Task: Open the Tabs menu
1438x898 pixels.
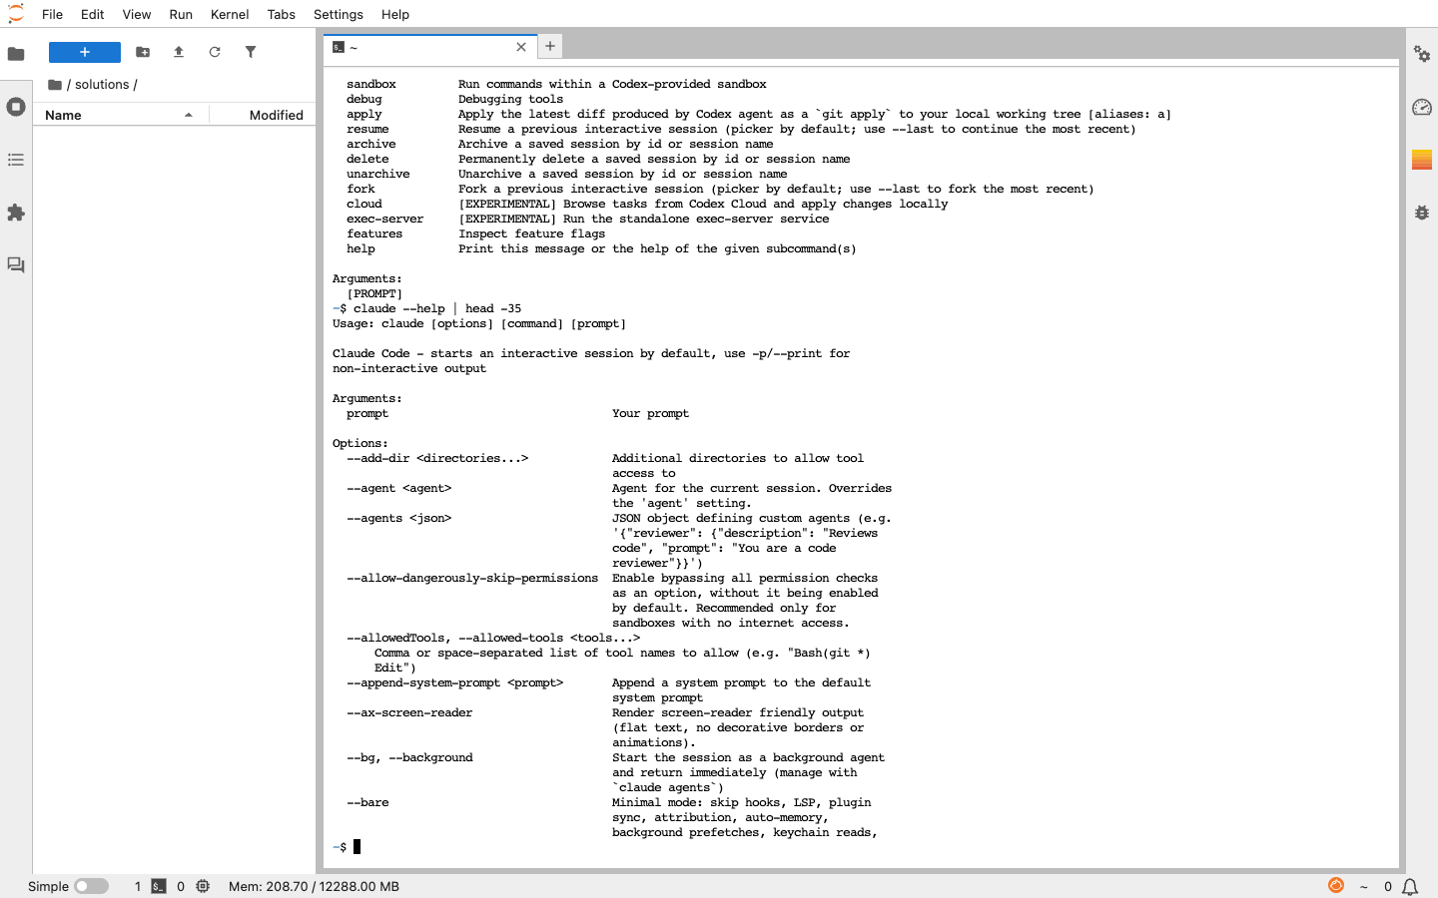Action: pos(281,14)
